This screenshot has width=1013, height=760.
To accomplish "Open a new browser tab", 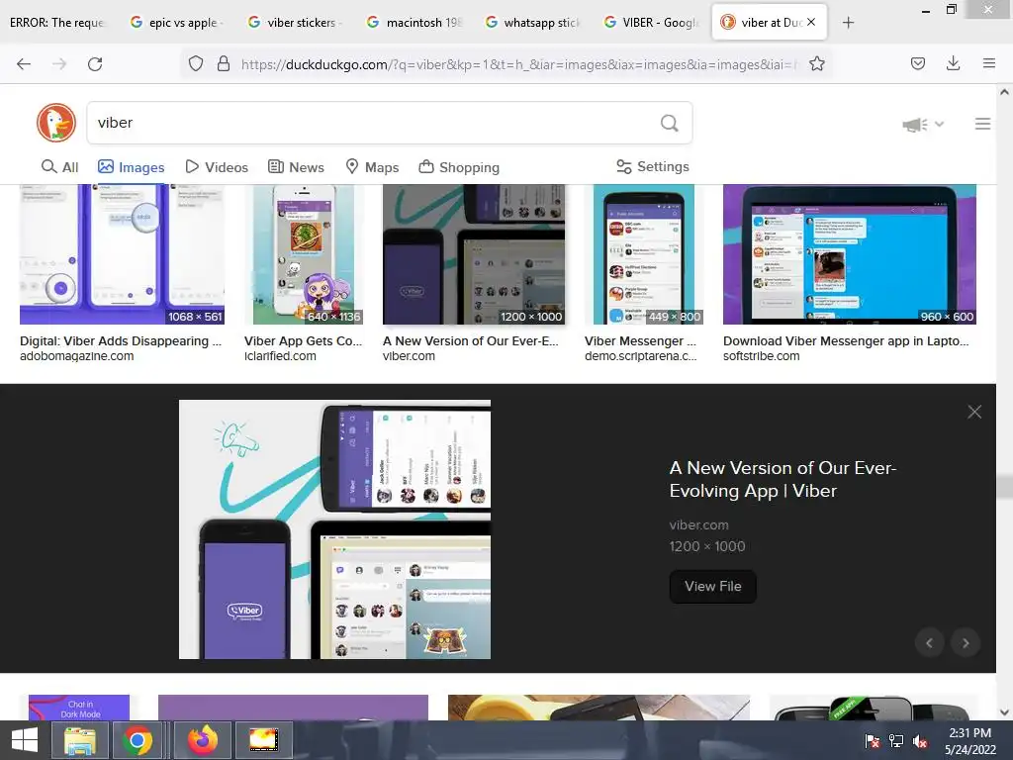I will [x=848, y=23].
